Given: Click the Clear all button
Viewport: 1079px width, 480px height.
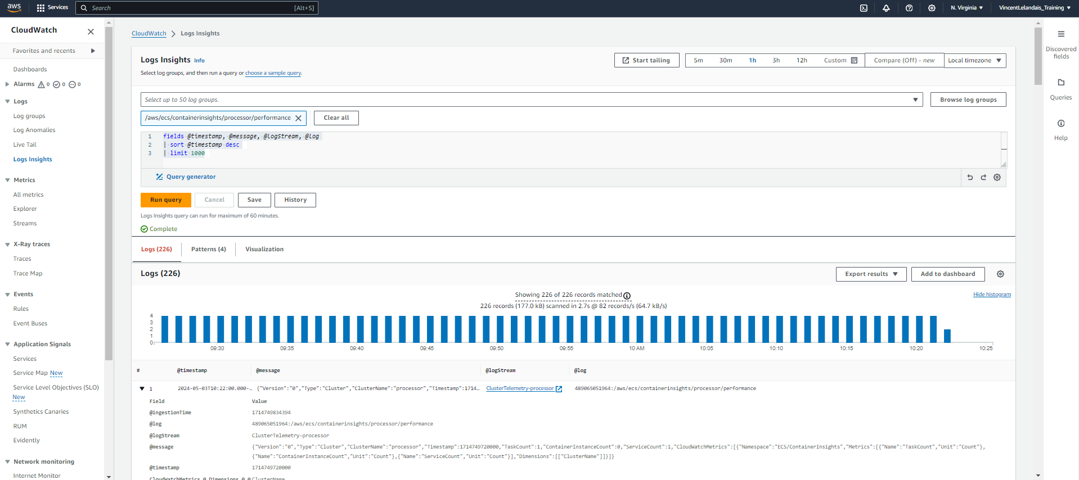Looking at the screenshot, I should pos(336,118).
